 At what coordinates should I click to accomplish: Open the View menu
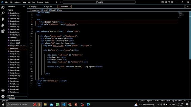coord(24,2)
